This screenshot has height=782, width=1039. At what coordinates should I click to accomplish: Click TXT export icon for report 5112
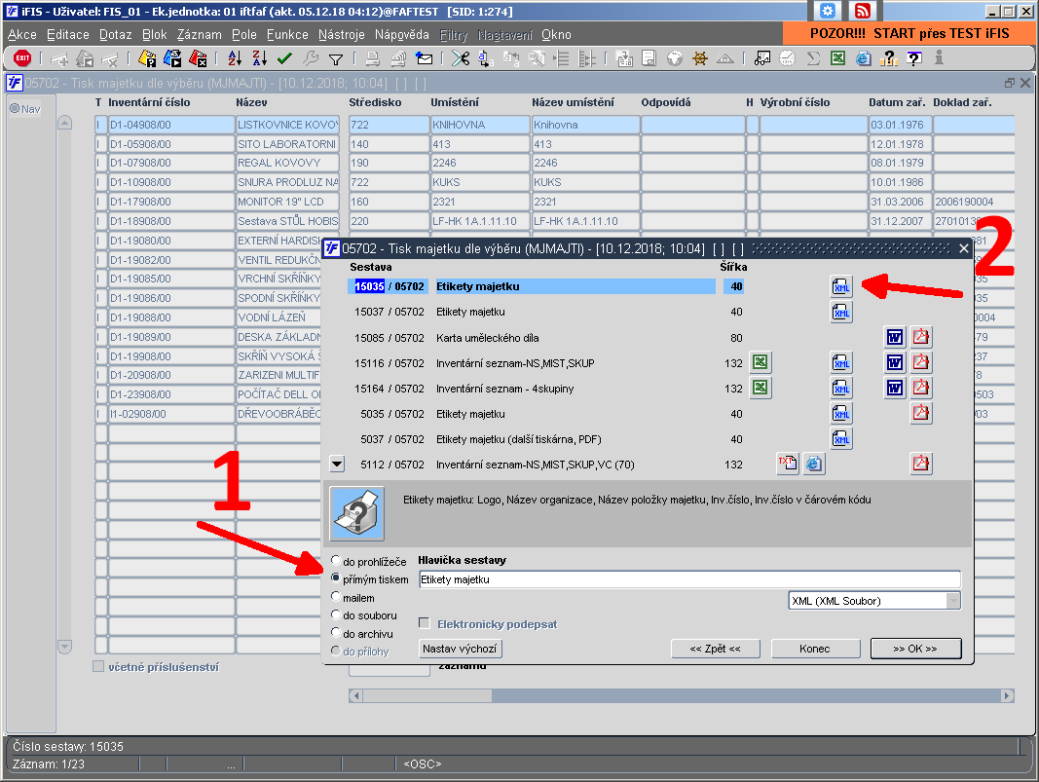tap(787, 464)
